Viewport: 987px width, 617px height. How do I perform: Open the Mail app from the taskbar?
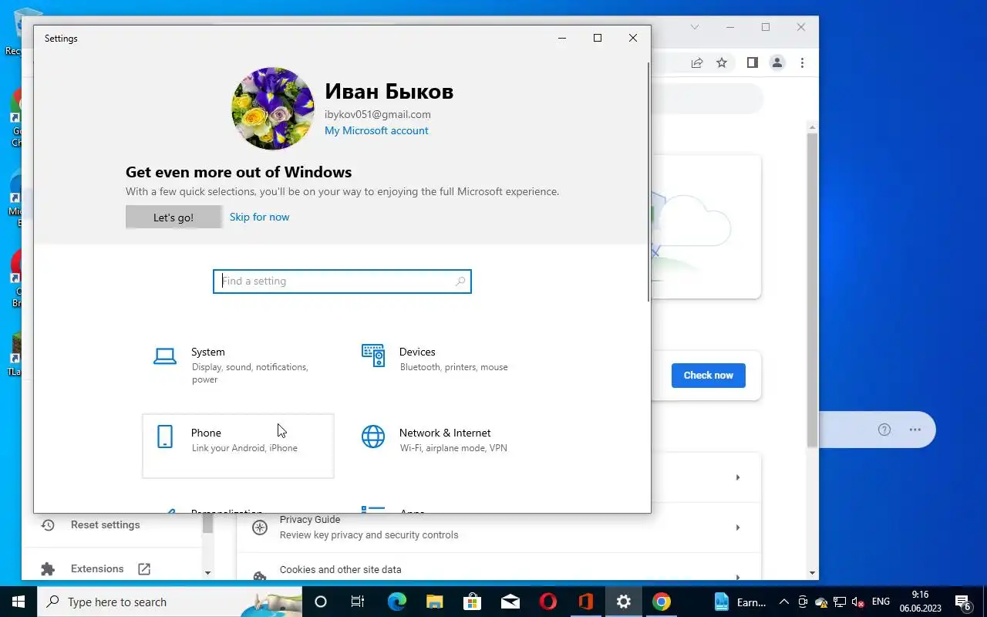[510, 602]
